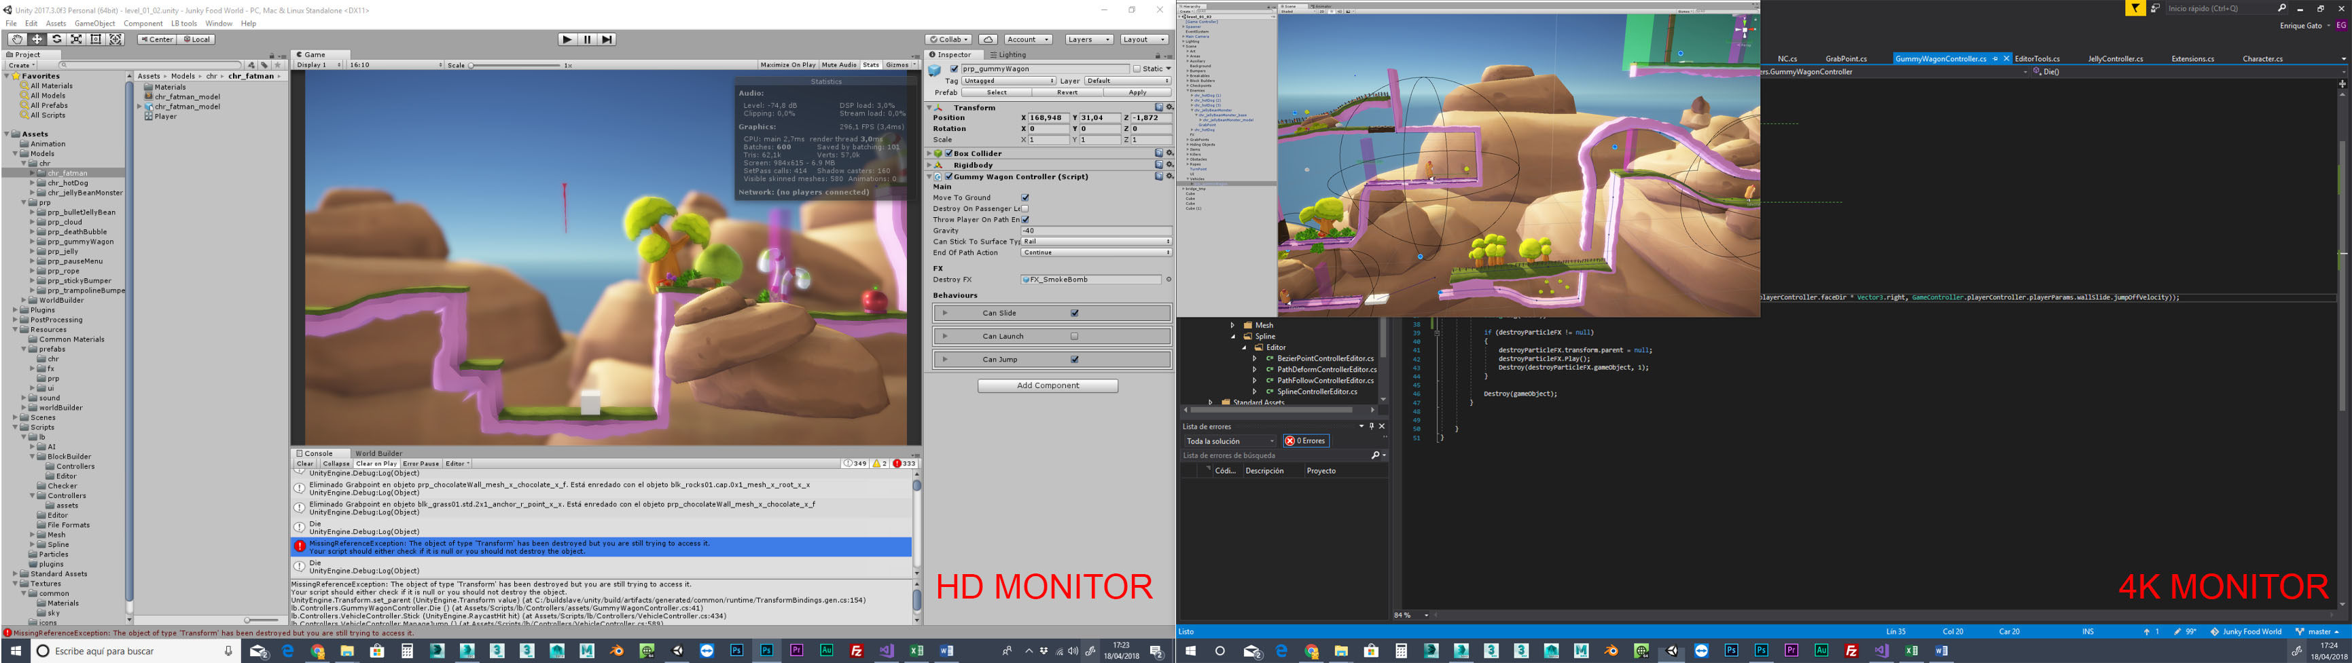Open the Account dropdown in Unity toolbar
Image resolution: width=2352 pixels, height=663 pixels.
(1028, 39)
